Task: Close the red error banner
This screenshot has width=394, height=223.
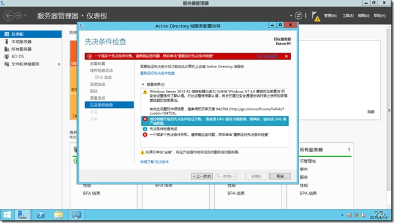Action: (x=286, y=56)
